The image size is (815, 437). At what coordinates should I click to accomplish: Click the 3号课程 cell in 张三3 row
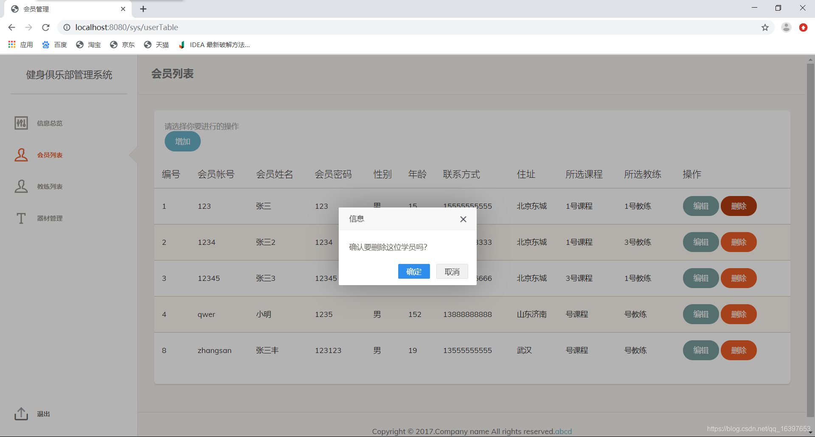(x=579, y=278)
